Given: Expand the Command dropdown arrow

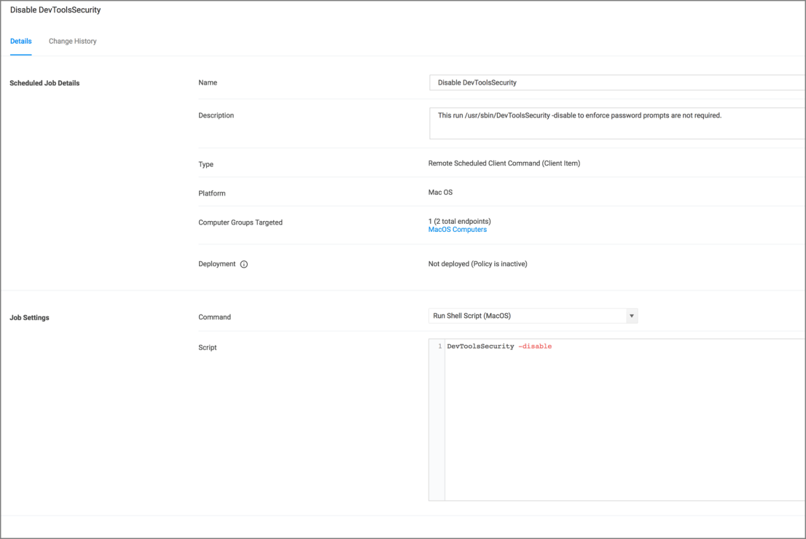Looking at the screenshot, I should pyautogui.click(x=631, y=316).
